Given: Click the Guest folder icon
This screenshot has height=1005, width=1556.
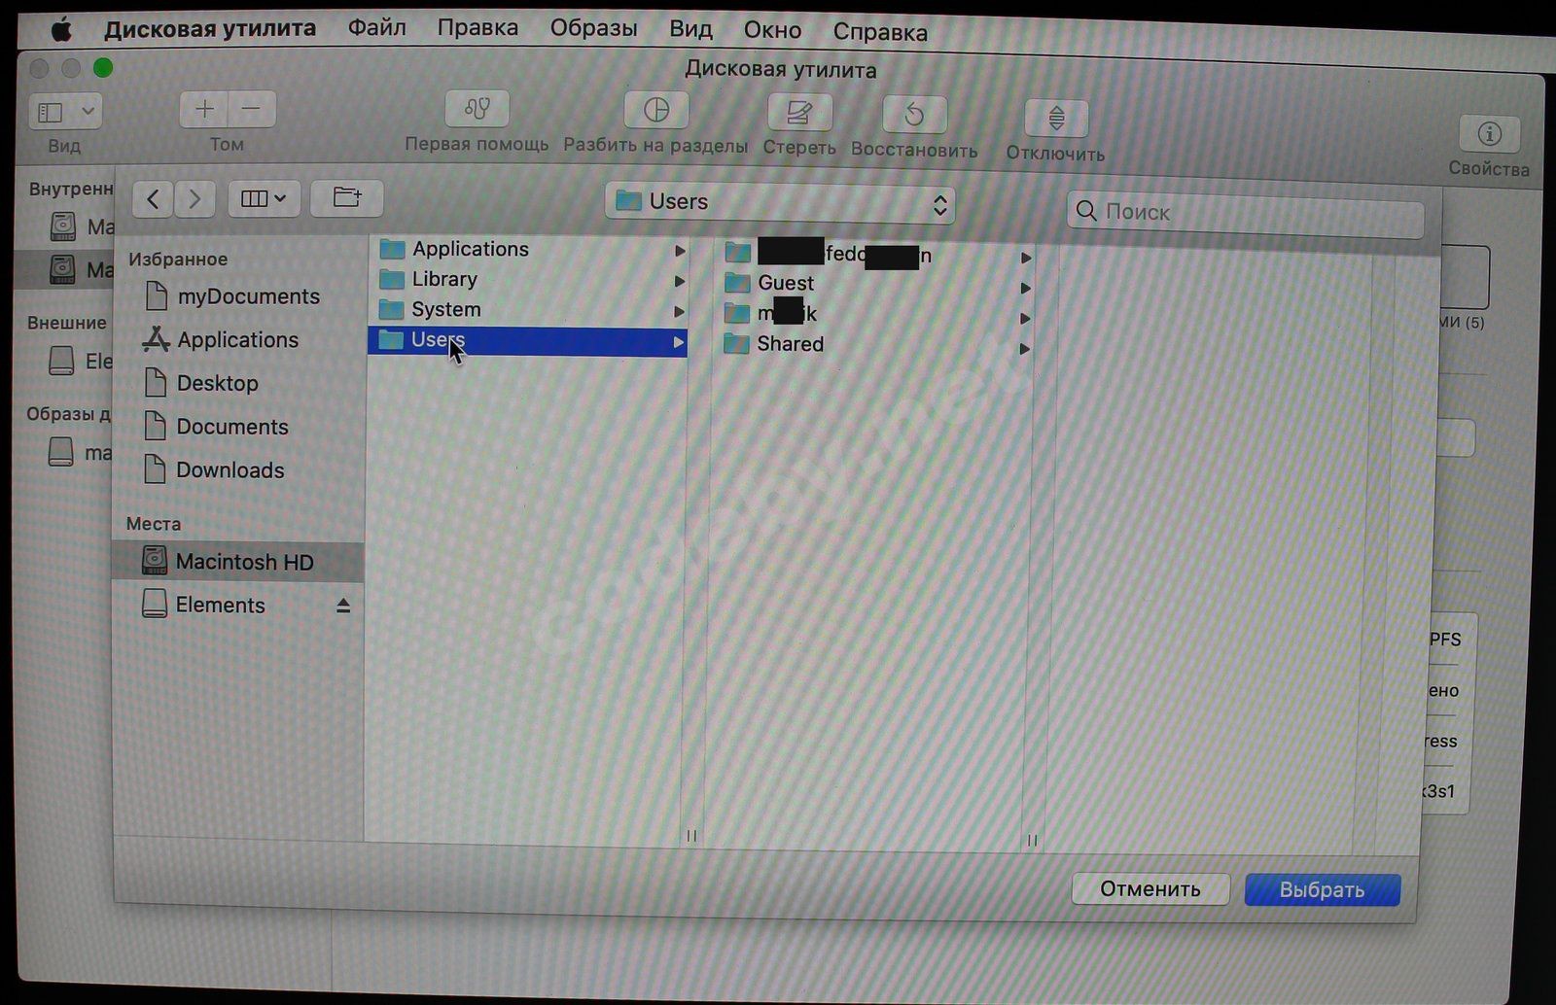Looking at the screenshot, I should point(737,283).
